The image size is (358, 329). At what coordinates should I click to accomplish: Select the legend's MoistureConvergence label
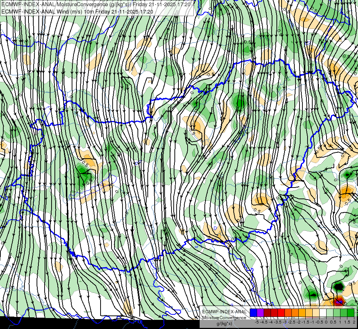pyautogui.click(x=224, y=318)
